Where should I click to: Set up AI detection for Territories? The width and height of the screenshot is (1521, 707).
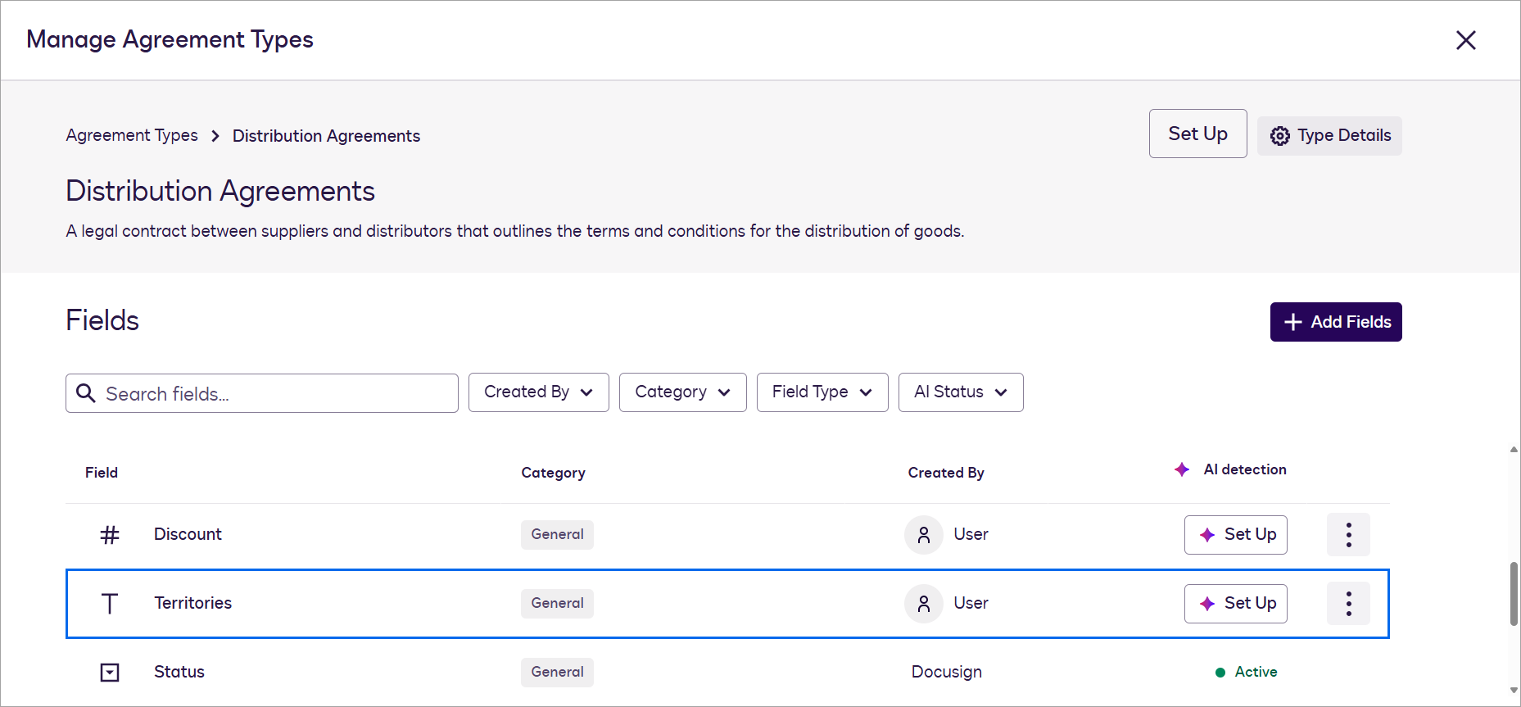point(1235,604)
